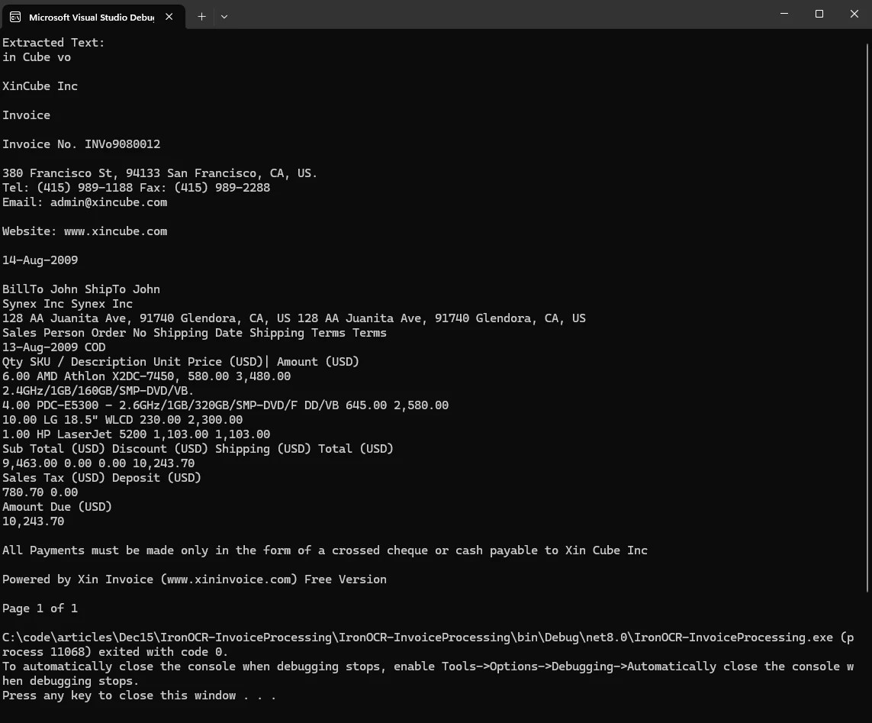The image size is (872, 723).
Task: Maximize the terminal window
Action: pos(819,14)
